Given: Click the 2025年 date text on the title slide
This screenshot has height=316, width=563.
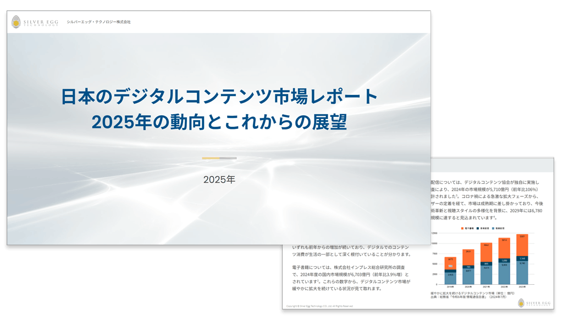Looking at the screenshot, I should 219,179.
